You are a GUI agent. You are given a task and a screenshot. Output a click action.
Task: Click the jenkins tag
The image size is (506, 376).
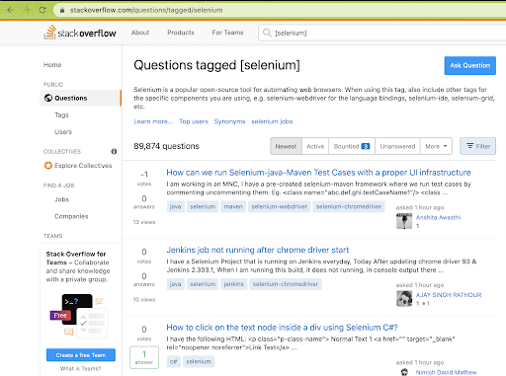click(233, 284)
